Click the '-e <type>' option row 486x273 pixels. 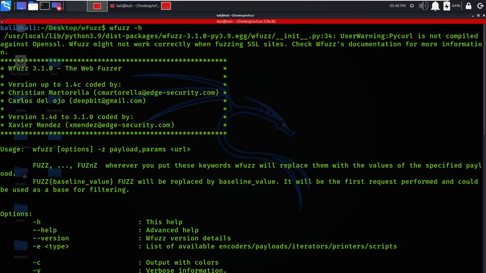[215, 246]
